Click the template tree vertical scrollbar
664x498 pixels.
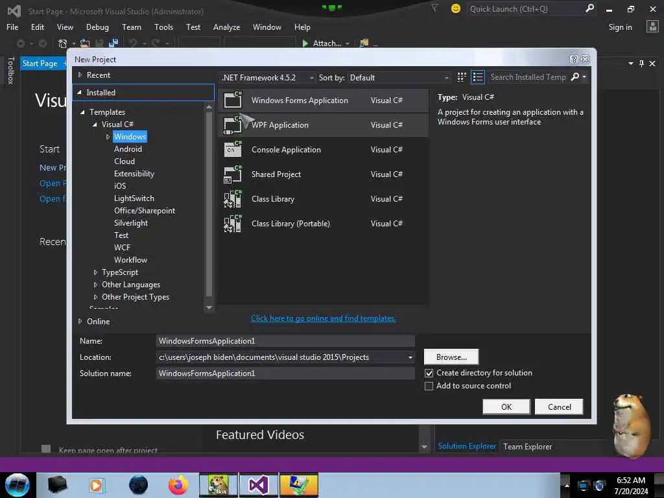click(209, 204)
